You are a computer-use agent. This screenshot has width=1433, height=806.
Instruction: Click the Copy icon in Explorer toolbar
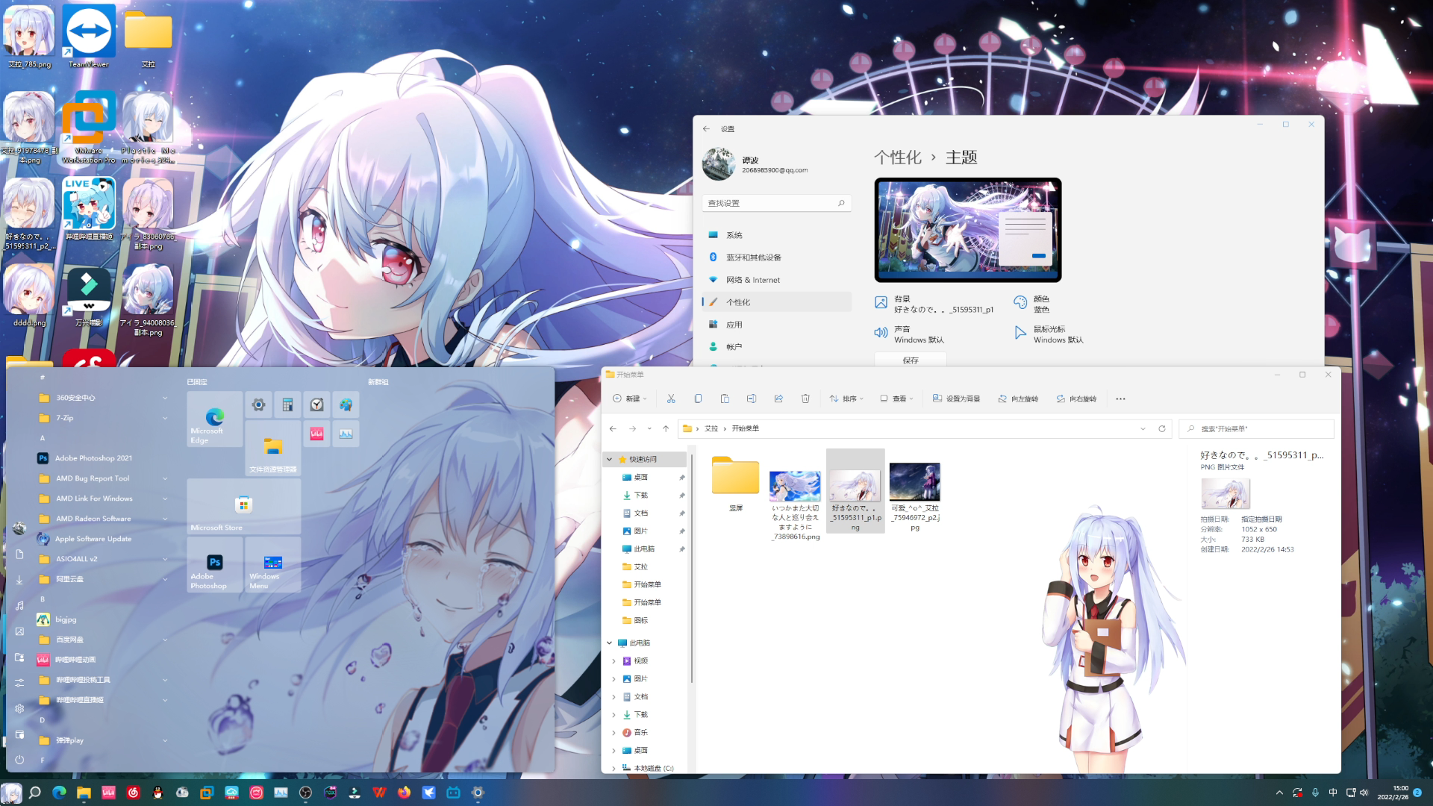click(698, 399)
